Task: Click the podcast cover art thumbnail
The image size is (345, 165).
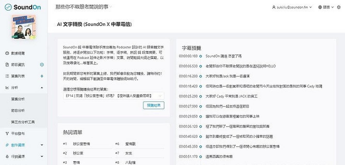Action: (23, 27)
